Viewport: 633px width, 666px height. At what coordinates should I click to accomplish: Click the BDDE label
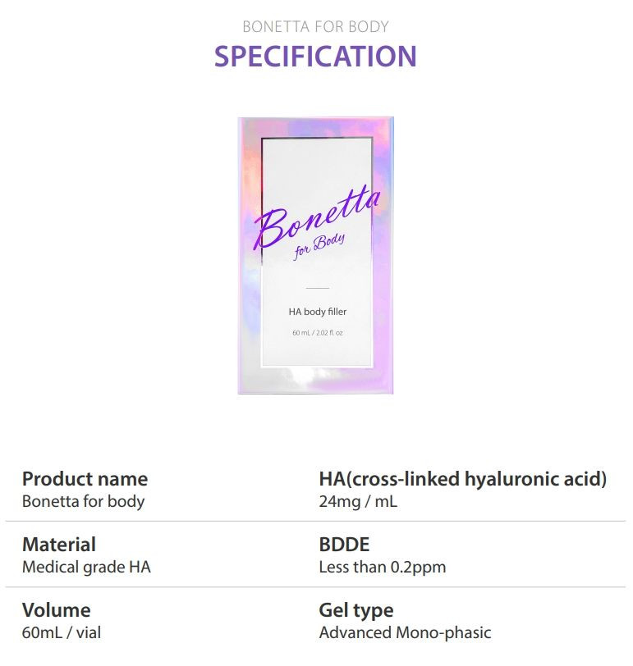[344, 545]
